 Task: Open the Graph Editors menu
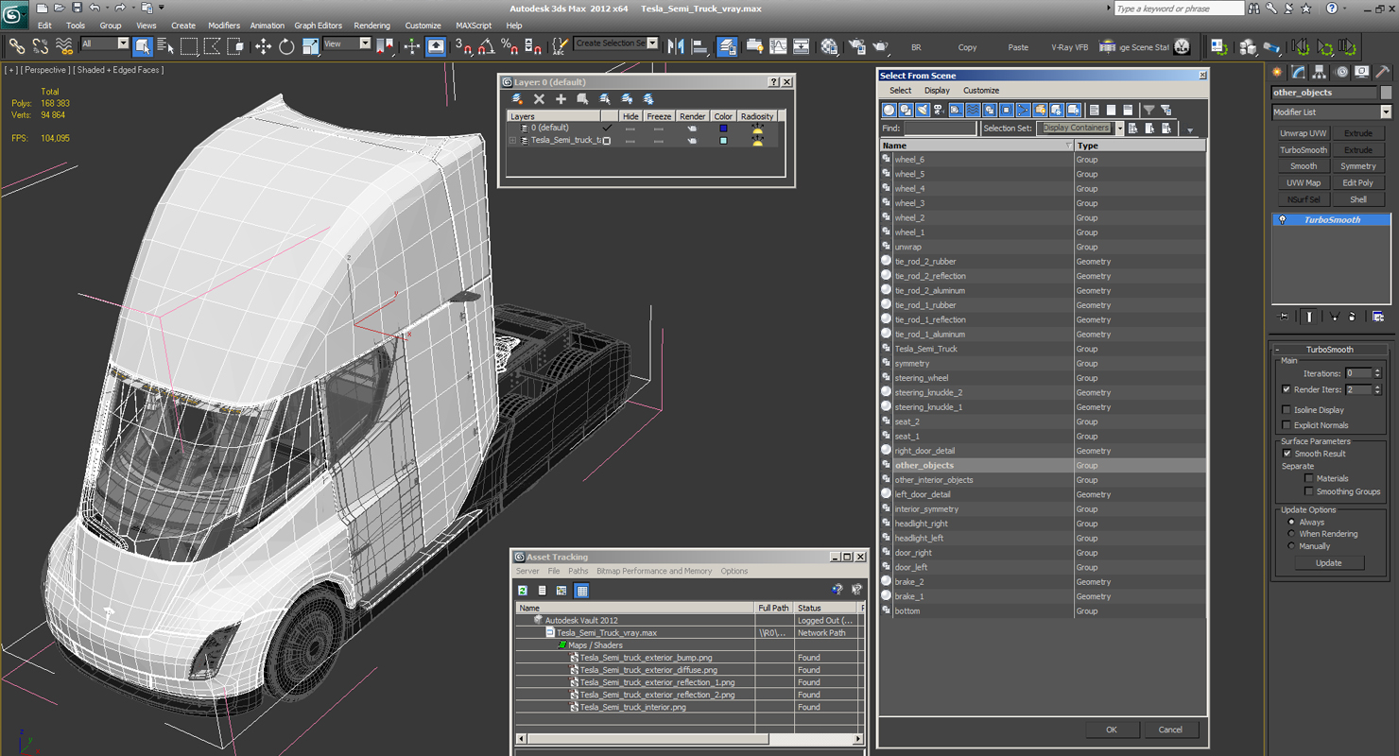pyautogui.click(x=318, y=26)
